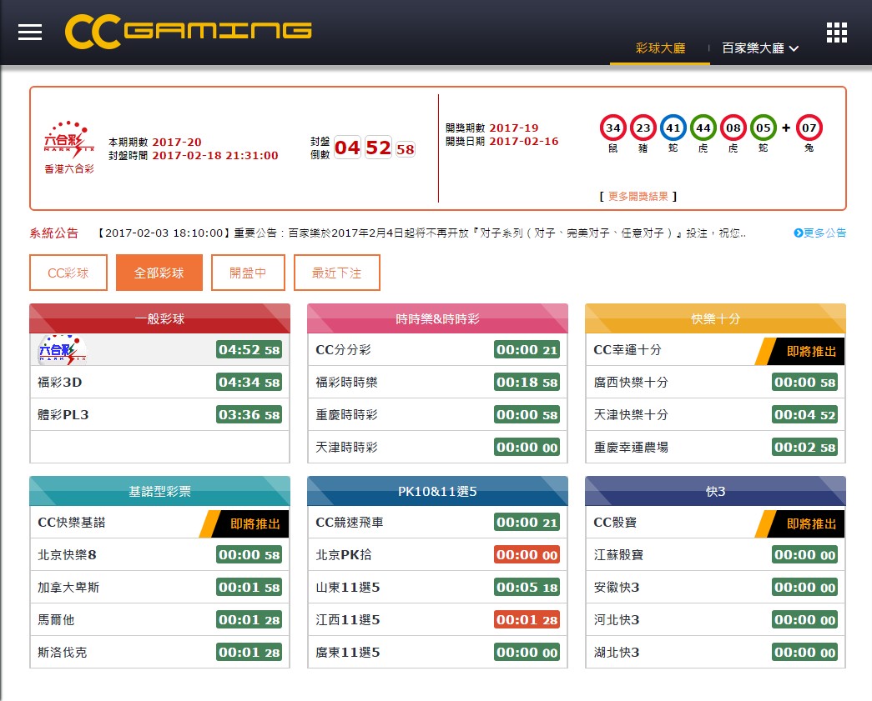Open the 更多開獎結果 link
The height and width of the screenshot is (701, 872).
[638, 196]
